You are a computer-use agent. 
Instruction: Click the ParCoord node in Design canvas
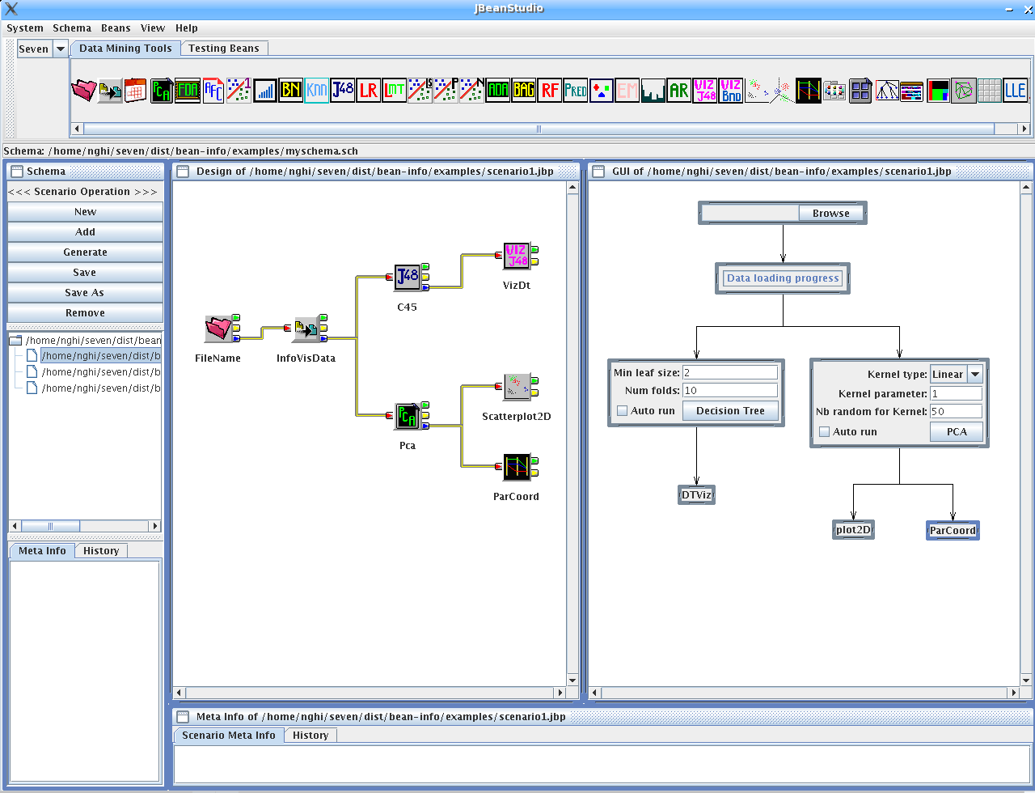tap(517, 467)
